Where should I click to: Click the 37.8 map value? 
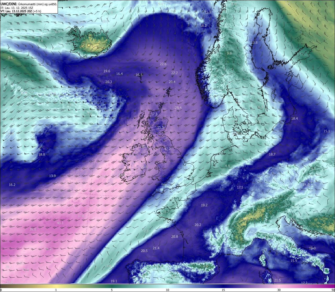point(81,216)
